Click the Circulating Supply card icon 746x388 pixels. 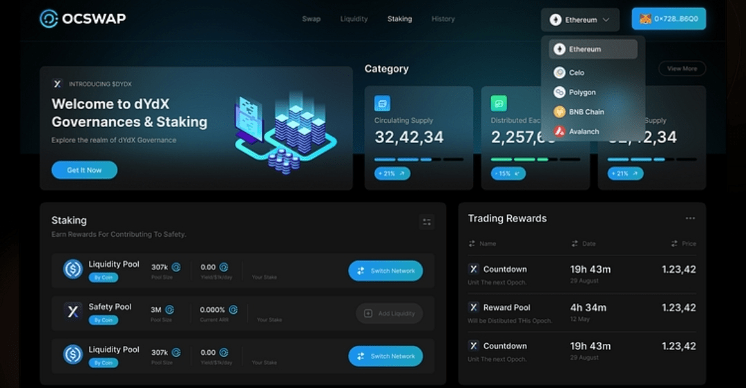tap(382, 103)
